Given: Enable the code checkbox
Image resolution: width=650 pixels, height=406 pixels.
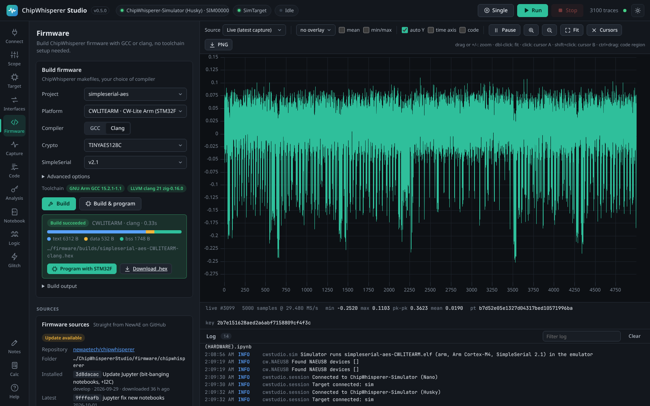Looking at the screenshot, I should (463, 30).
